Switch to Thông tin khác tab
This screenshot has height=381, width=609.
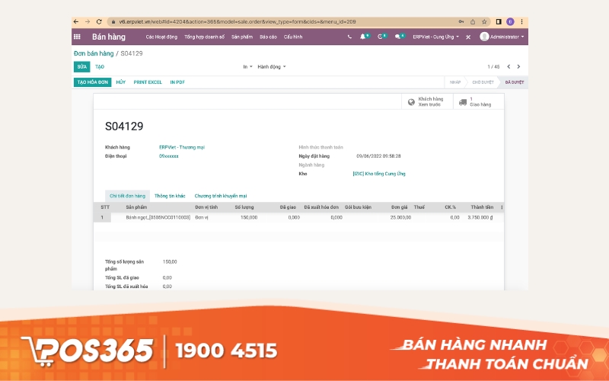(x=170, y=196)
